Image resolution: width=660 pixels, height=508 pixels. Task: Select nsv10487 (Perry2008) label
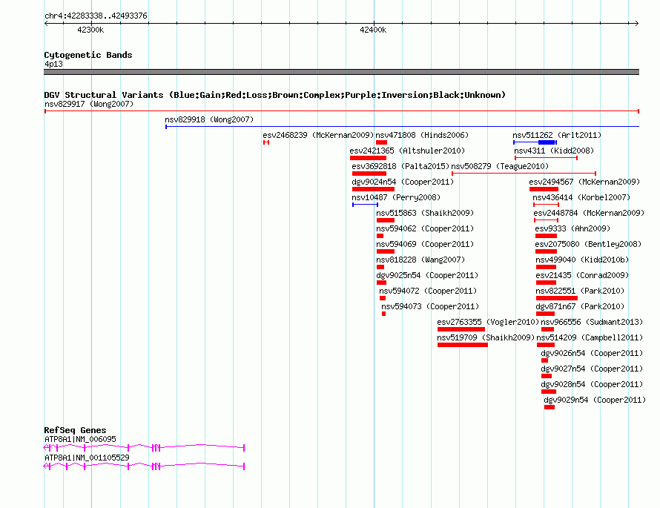click(396, 197)
